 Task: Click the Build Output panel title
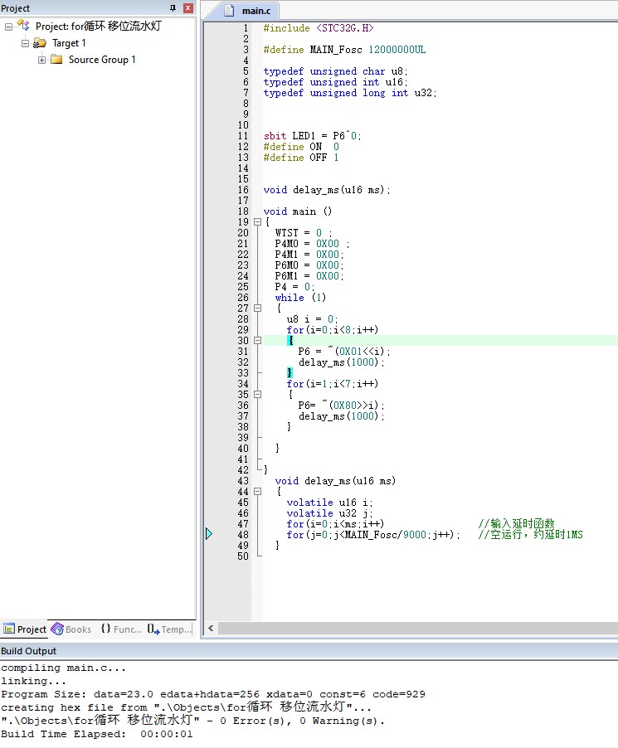pos(29,651)
